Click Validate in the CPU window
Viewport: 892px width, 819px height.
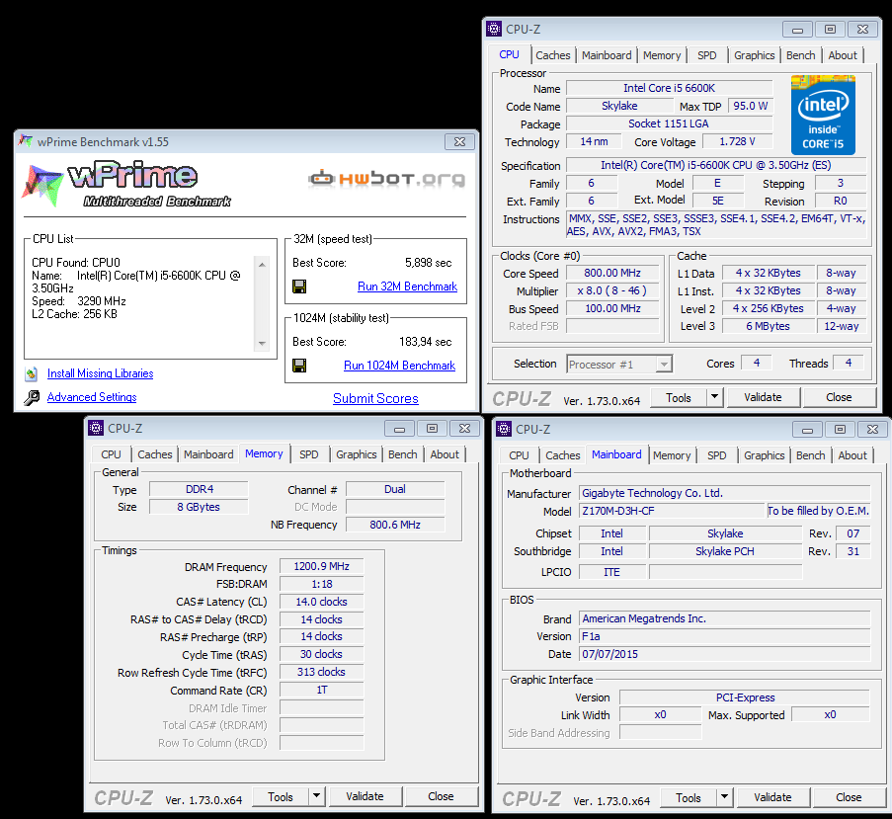(x=763, y=397)
